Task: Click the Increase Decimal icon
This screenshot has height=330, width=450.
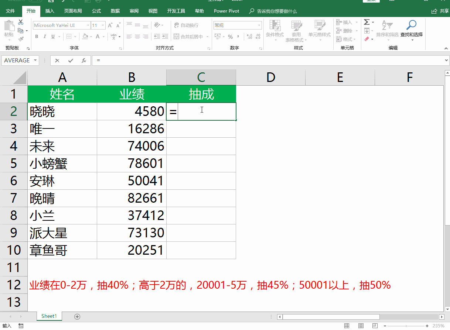Action: click(x=249, y=37)
